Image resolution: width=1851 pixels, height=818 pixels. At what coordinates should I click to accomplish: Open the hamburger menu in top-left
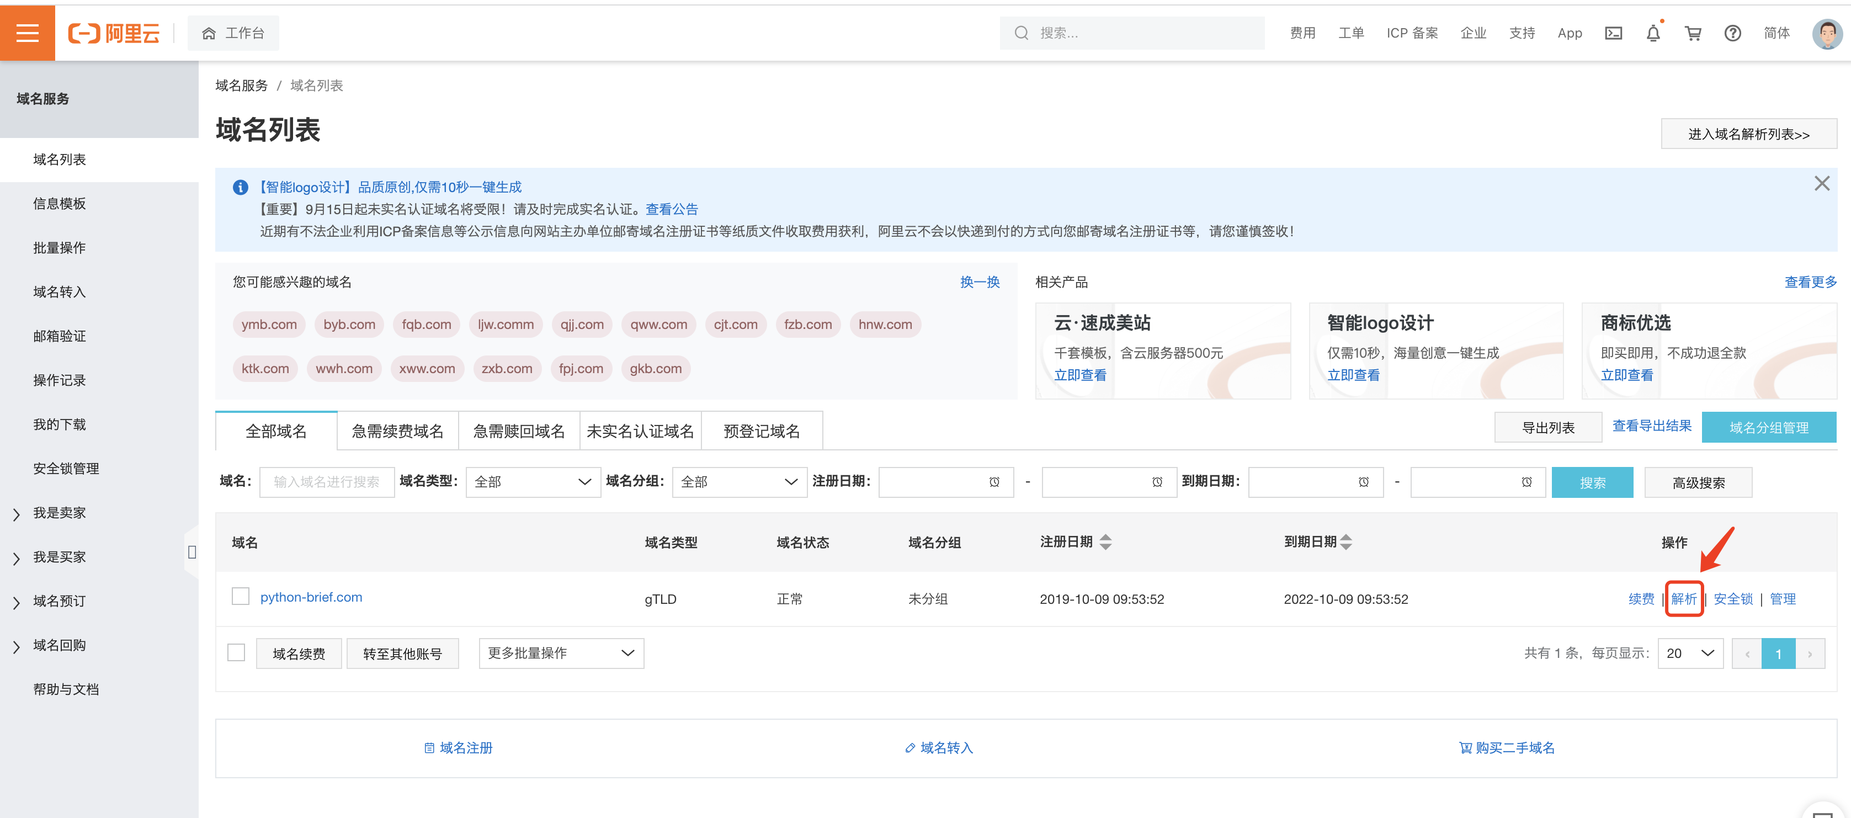(x=27, y=33)
